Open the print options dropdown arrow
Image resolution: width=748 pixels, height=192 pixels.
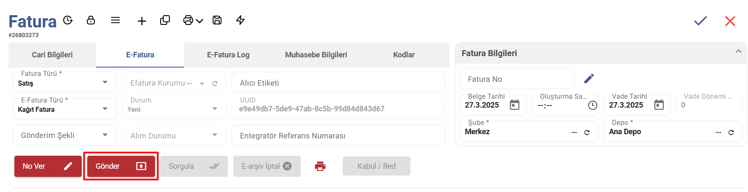pyautogui.click(x=199, y=21)
